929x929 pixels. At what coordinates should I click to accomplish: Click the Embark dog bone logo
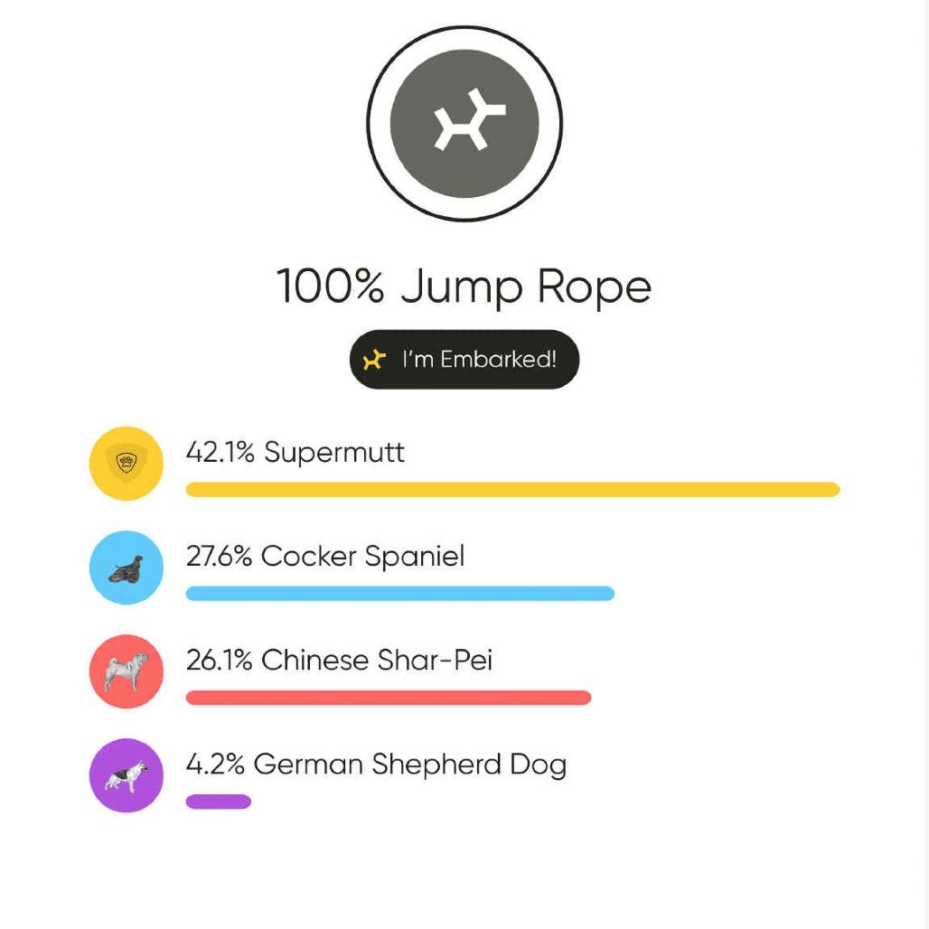pyautogui.click(x=464, y=122)
